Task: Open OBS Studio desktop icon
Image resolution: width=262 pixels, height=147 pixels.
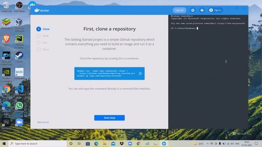Action: point(19,7)
